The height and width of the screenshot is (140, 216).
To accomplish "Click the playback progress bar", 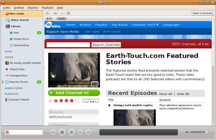I will (139, 132).
